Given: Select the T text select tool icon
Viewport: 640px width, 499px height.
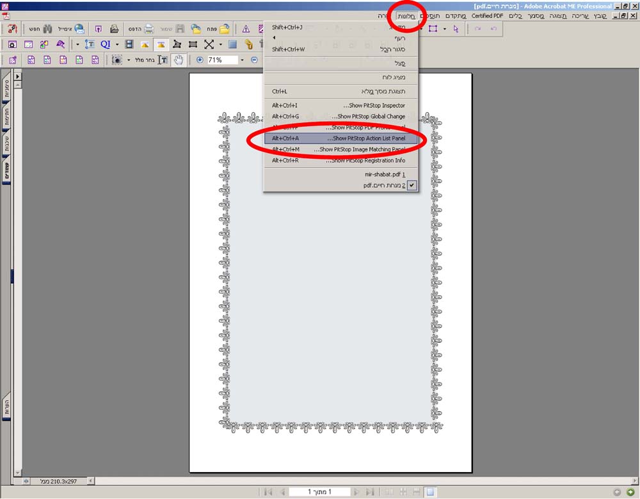Looking at the screenshot, I should click(x=163, y=60).
